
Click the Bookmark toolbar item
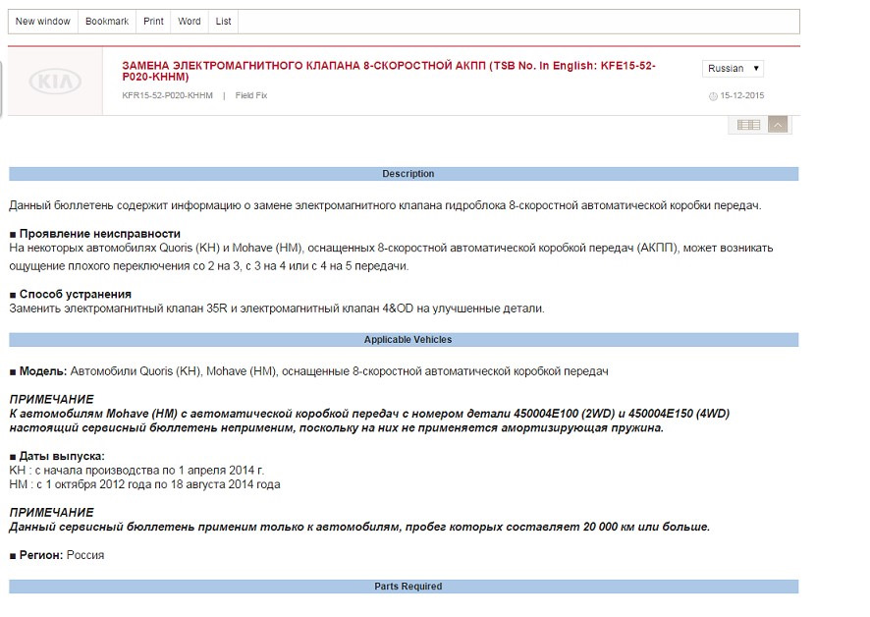pos(106,21)
